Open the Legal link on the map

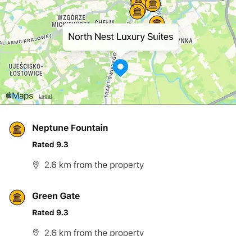pos(46,97)
